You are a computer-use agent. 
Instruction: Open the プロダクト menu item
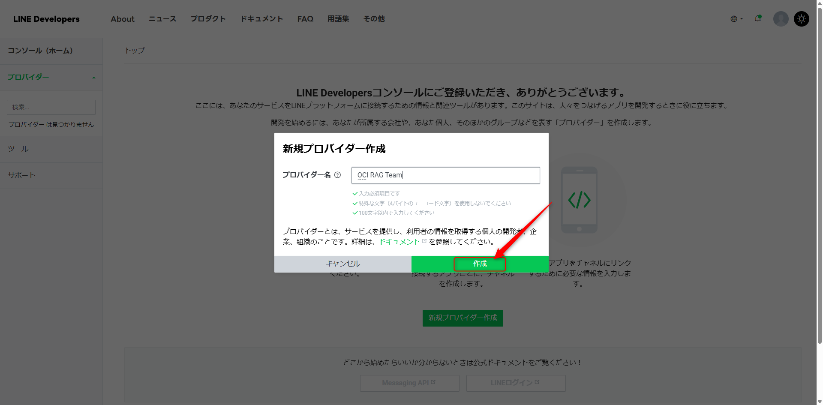[x=208, y=19]
